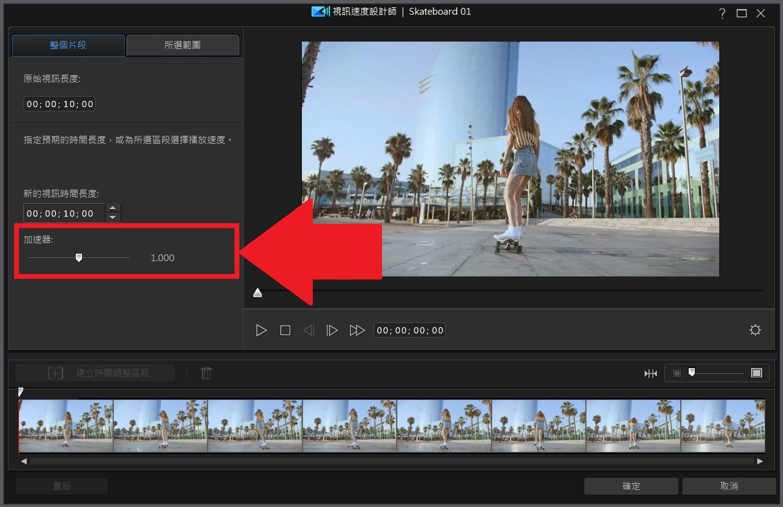Increase new video duration with up arrow
783x507 pixels.
pos(113,209)
